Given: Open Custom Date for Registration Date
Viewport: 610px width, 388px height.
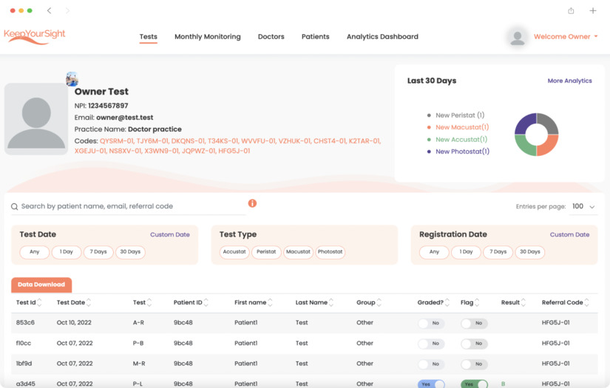Looking at the screenshot, I should tap(569, 235).
